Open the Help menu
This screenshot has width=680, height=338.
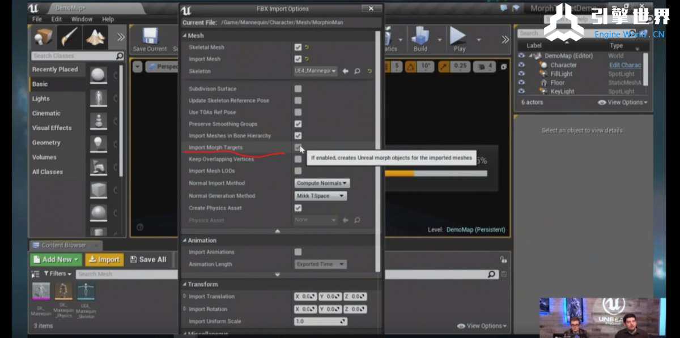108,19
